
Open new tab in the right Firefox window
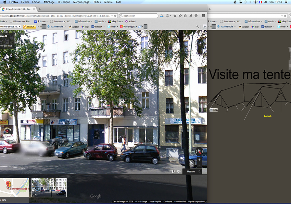[x=210, y=9]
